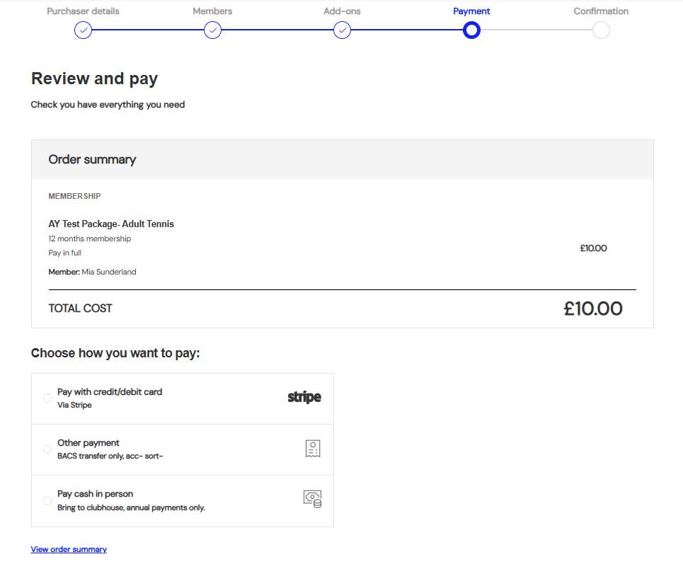Click the Confirmation step label
The image size is (683, 576).
[601, 11]
